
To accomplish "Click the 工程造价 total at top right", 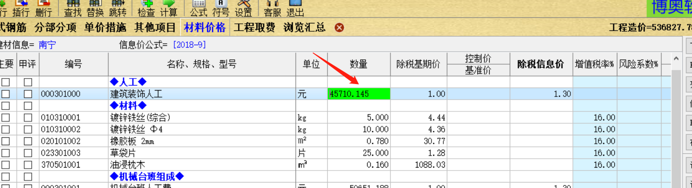I will pos(650,28).
